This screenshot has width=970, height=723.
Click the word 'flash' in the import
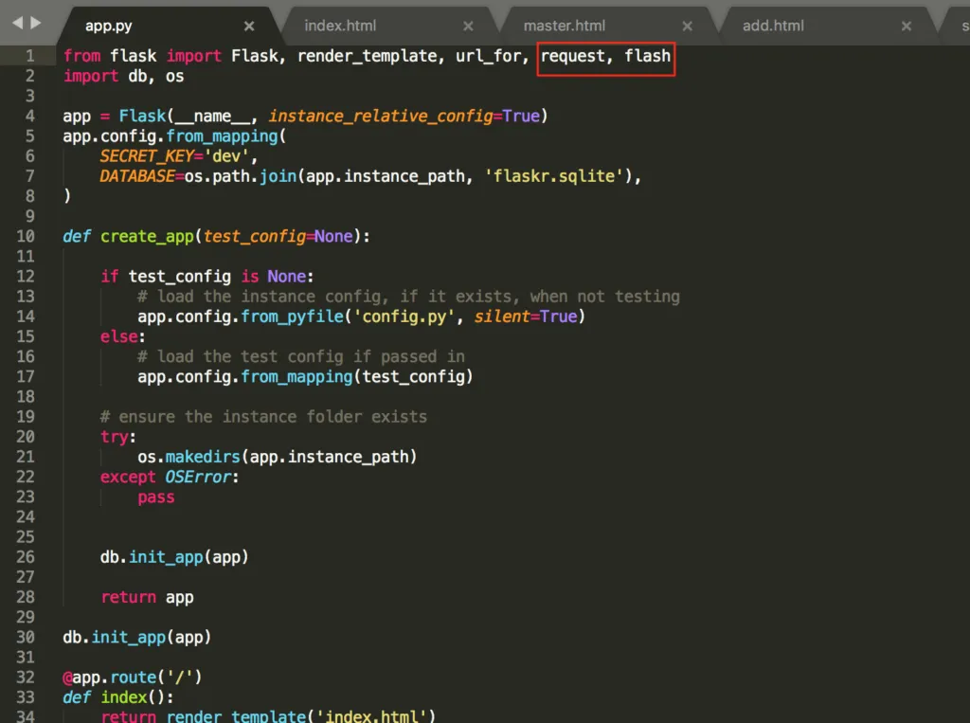tap(647, 56)
